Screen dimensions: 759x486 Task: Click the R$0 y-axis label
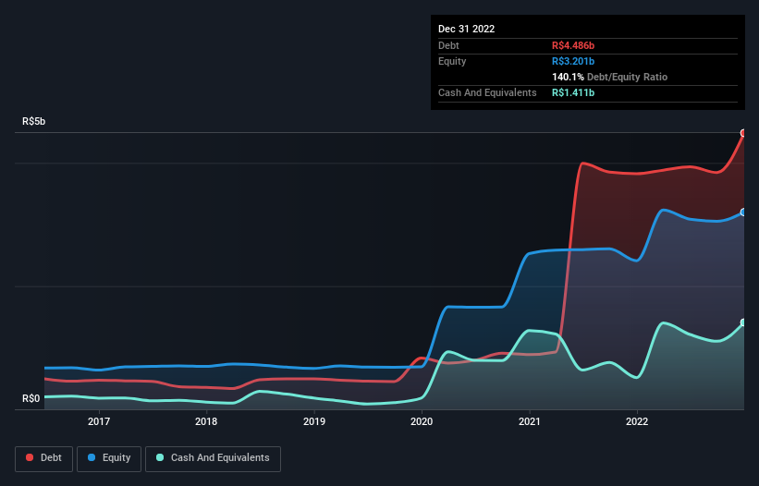[x=31, y=398]
